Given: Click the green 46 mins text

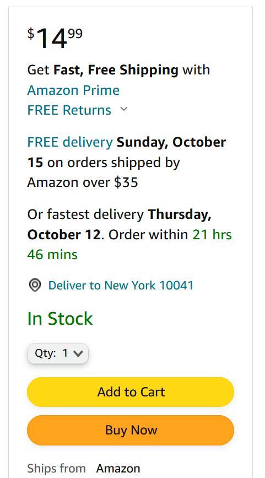Looking at the screenshot, I should [x=52, y=255].
